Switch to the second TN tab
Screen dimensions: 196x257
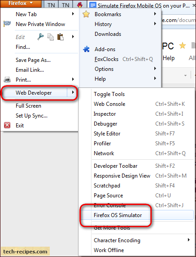pos(65,5)
